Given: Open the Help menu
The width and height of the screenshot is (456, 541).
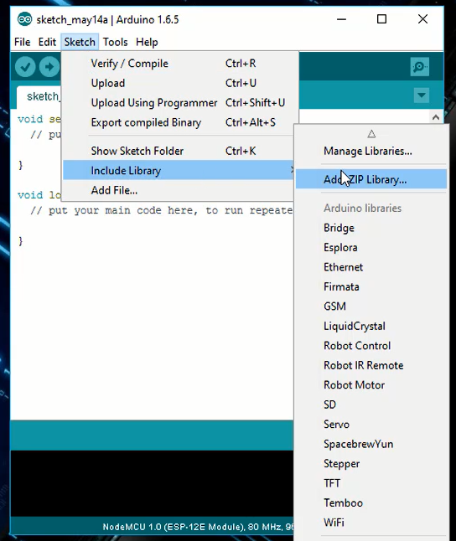Looking at the screenshot, I should 147,42.
